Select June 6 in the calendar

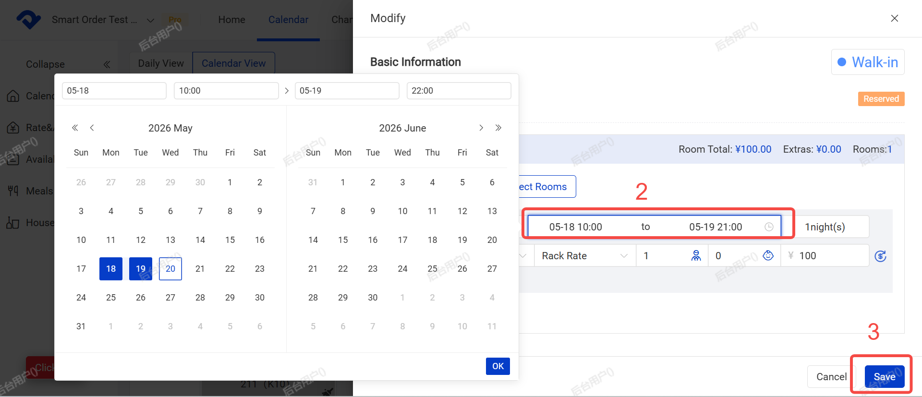492,182
